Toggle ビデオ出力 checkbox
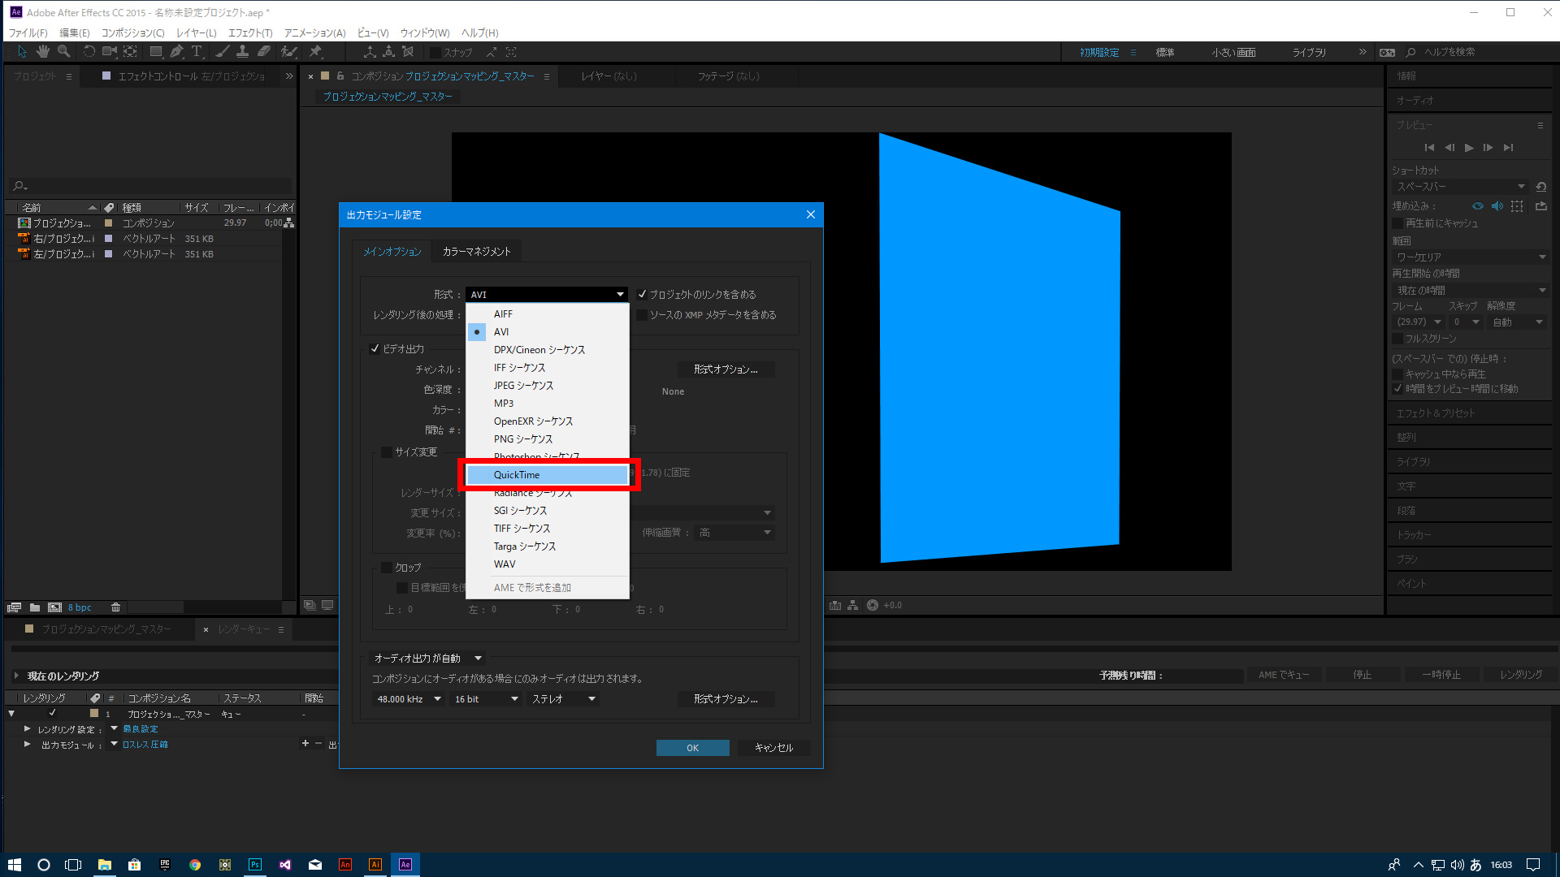The width and height of the screenshot is (1560, 877). click(x=375, y=349)
